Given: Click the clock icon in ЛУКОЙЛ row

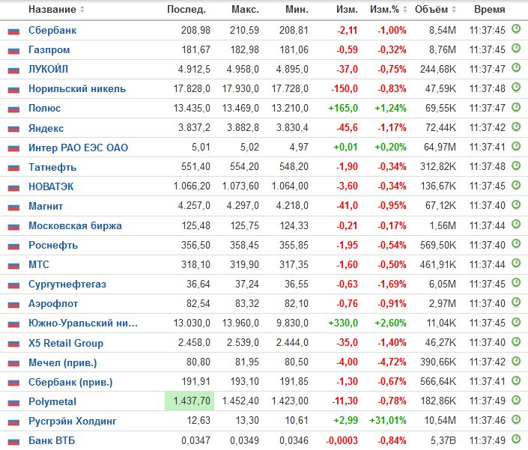Looking at the screenshot, I should pyautogui.click(x=516, y=68).
